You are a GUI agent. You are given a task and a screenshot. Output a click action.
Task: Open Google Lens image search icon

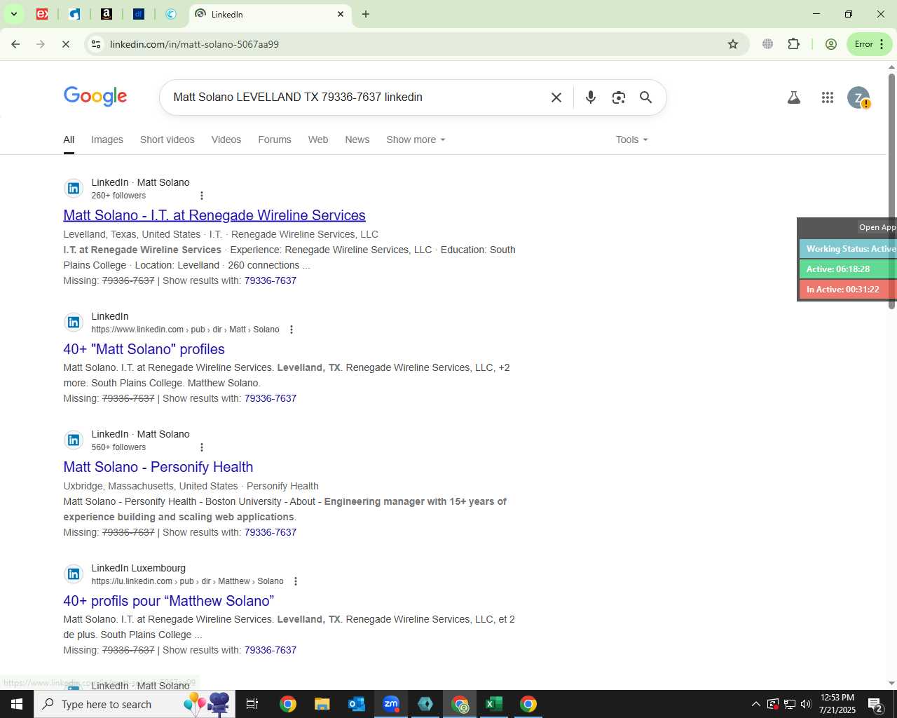point(618,97)
